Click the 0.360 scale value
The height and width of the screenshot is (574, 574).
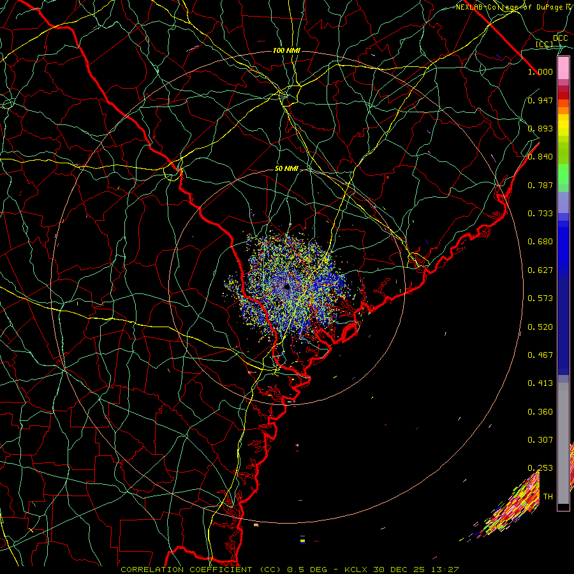540,412
